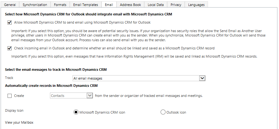Screen dimensions: 279x129
Task: Go to the Languages tab
Action: [196, 5]
